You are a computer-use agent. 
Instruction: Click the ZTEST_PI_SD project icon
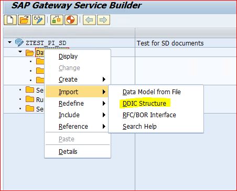(19, 43)
